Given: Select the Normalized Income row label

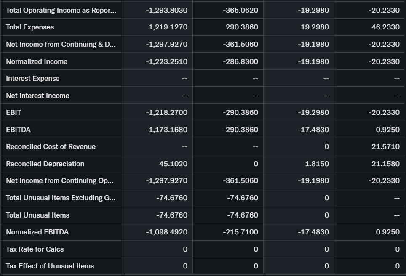Looking at the screenshot, I should (x=37, y=61).
